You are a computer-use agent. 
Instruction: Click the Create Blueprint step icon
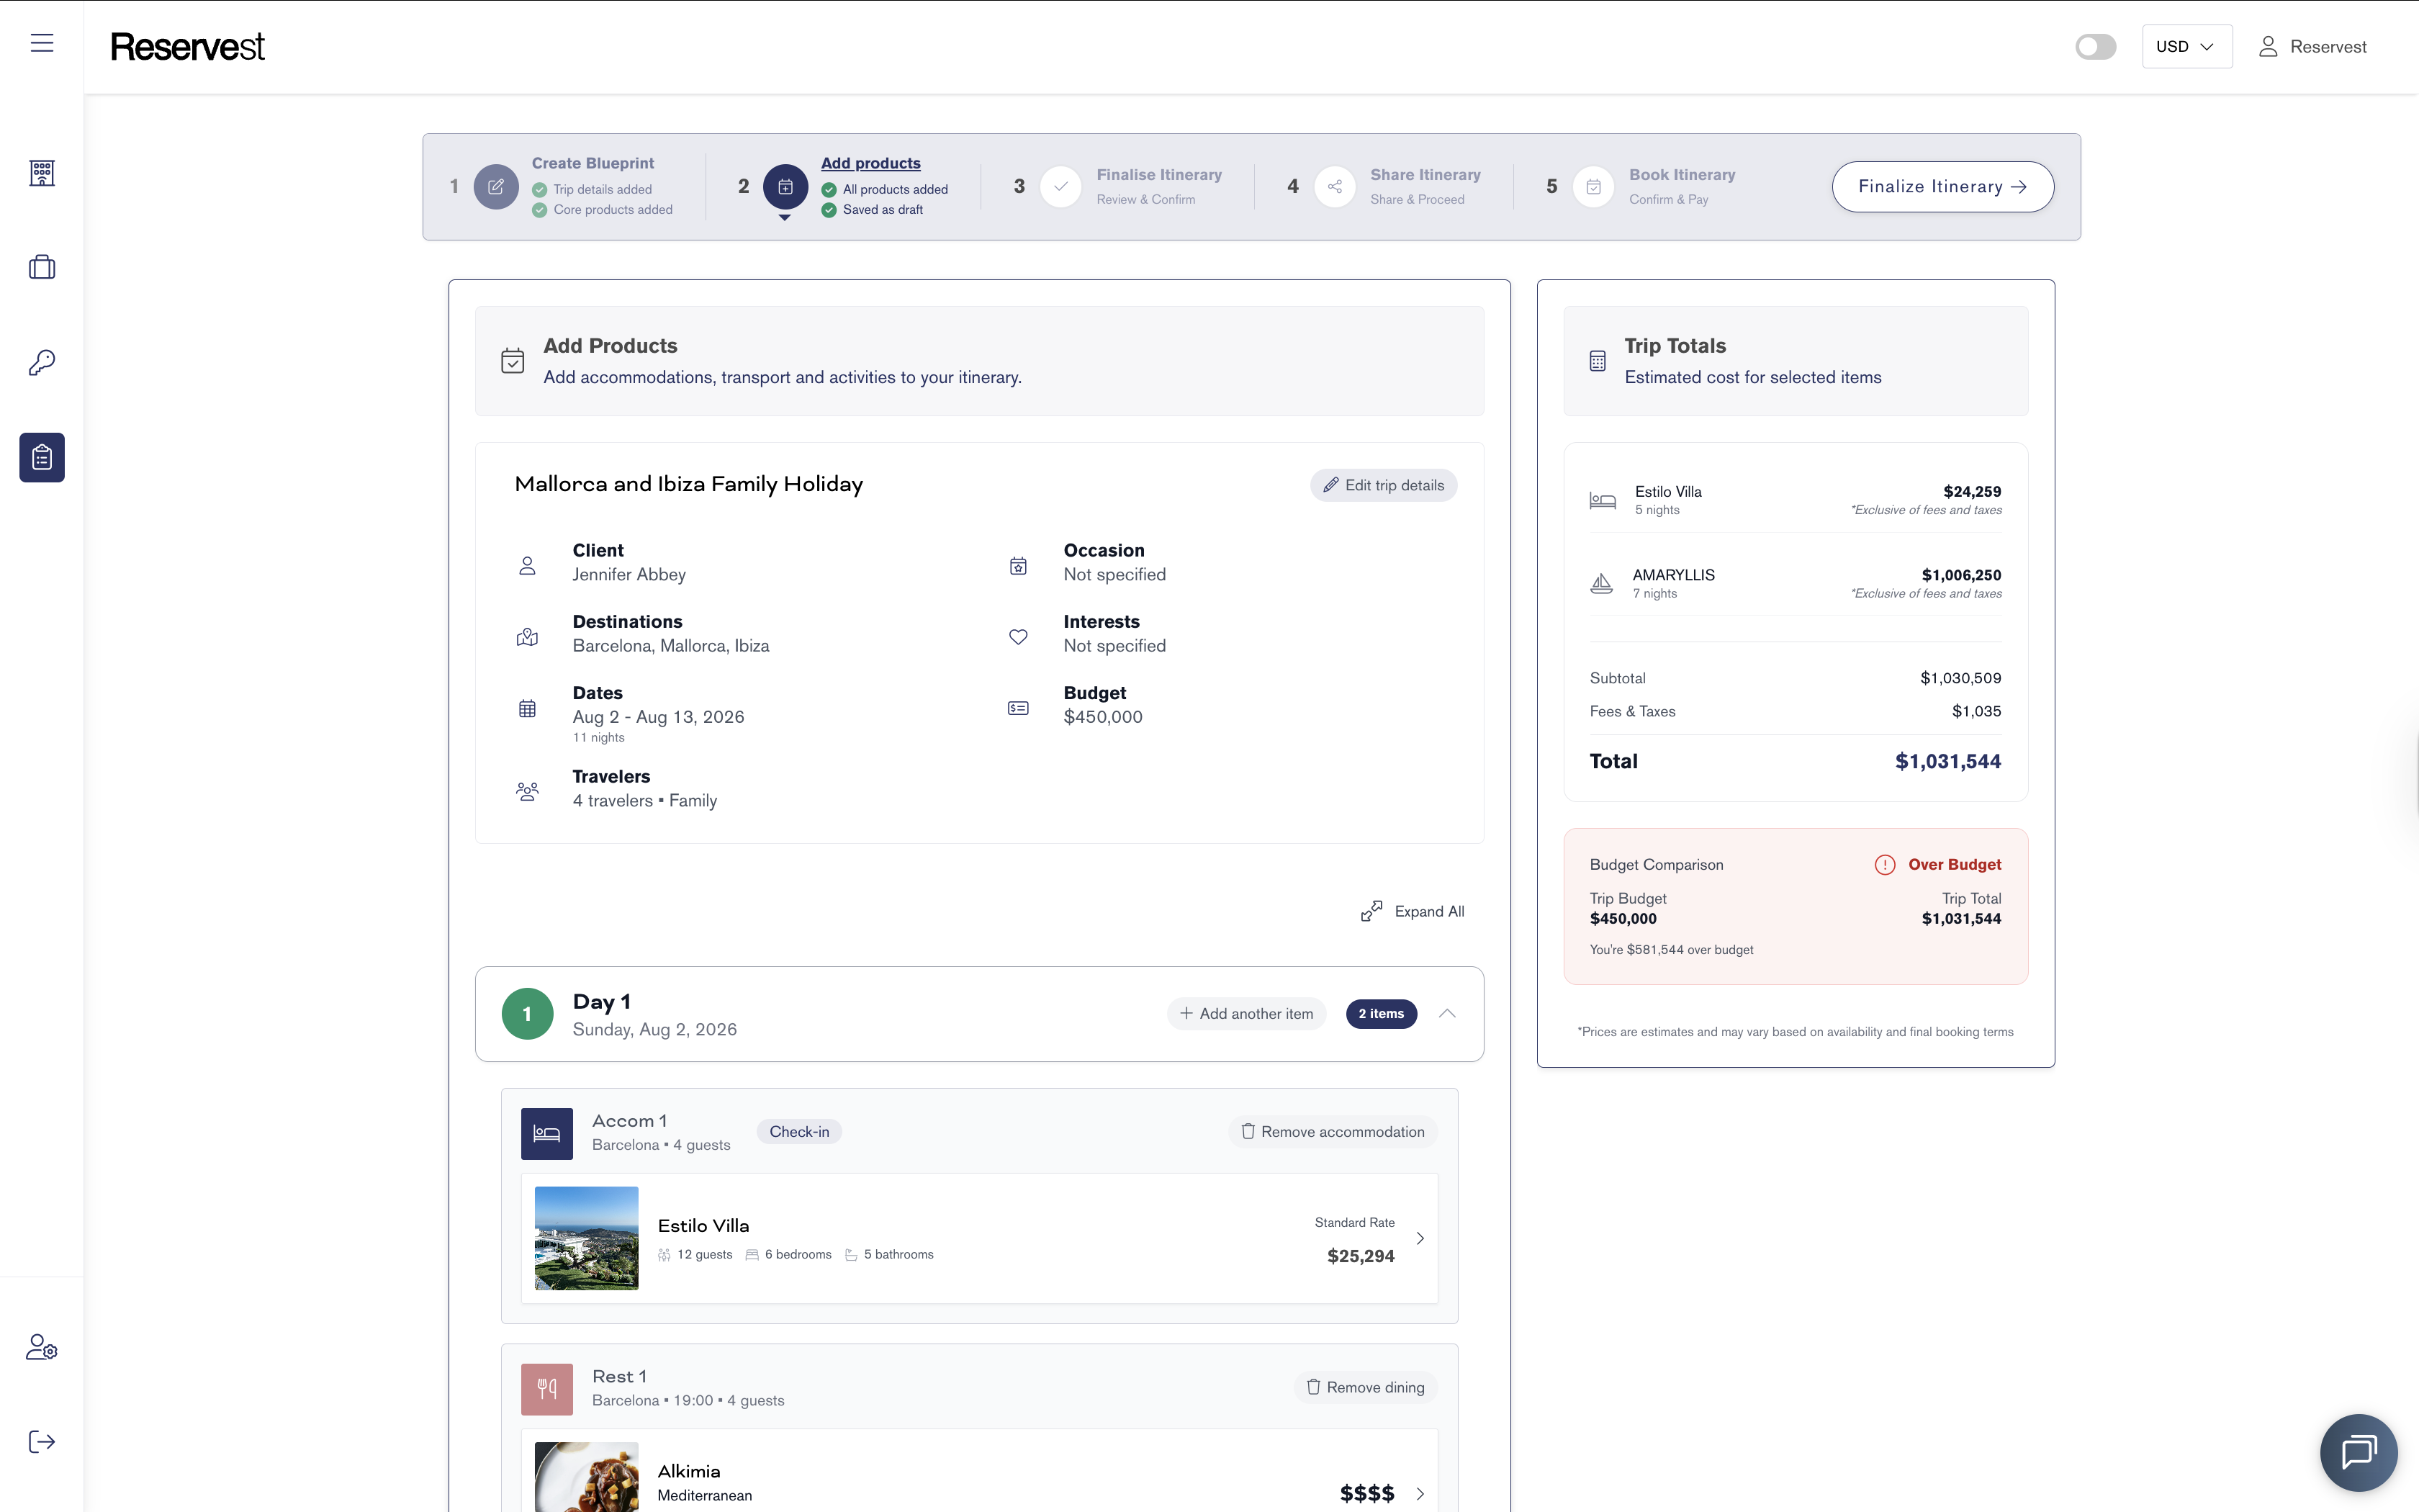tap(496, 187)
